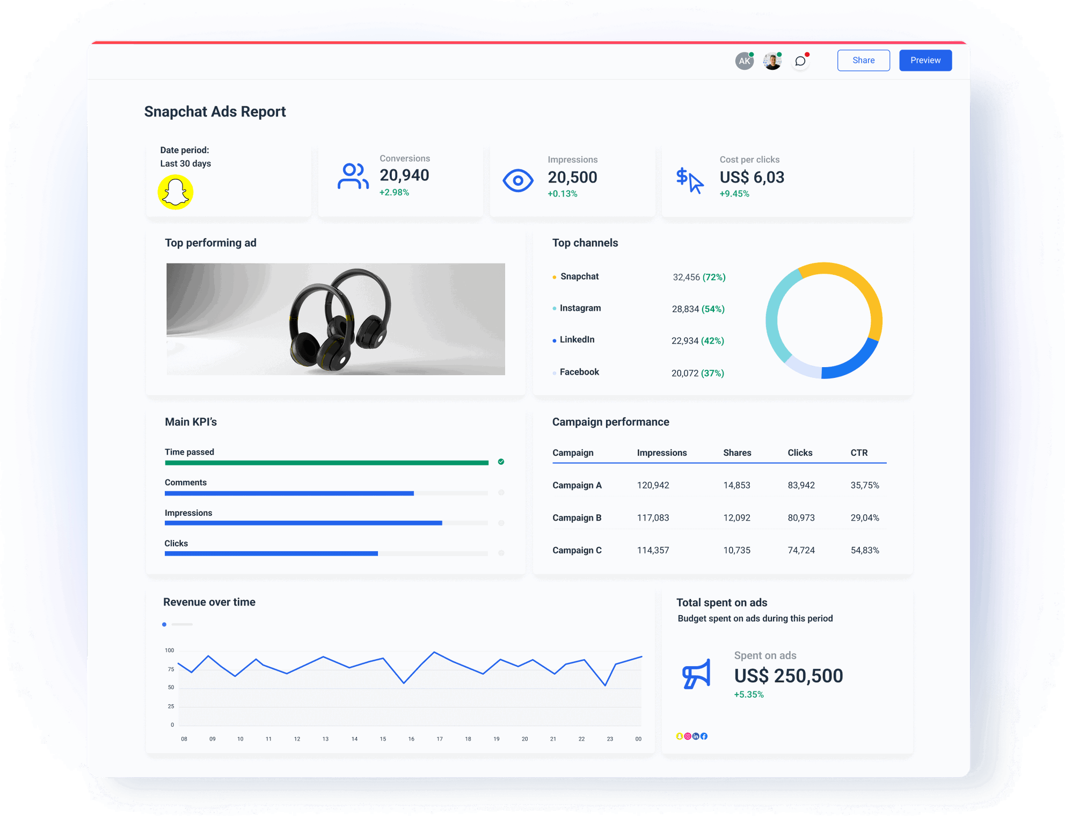The width and height of the screenshot is (1065, 818).
Task: Toggle the Time passed KPI checkmark
Action: click(501, 461)
